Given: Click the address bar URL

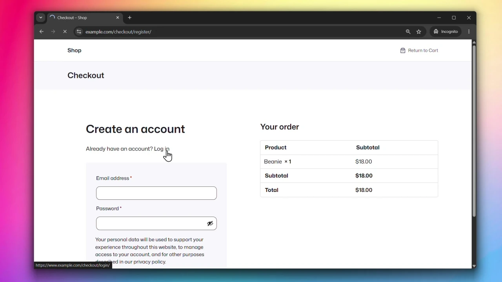Looking at the screenshot, I should (118, 32).
